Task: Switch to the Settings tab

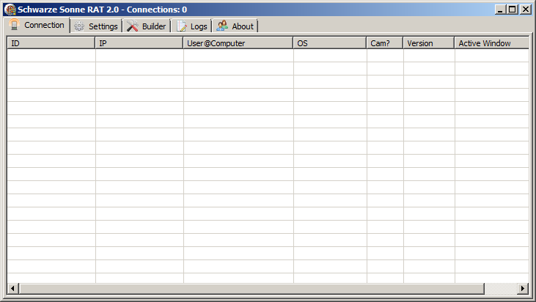Action: tap(96, 26)
